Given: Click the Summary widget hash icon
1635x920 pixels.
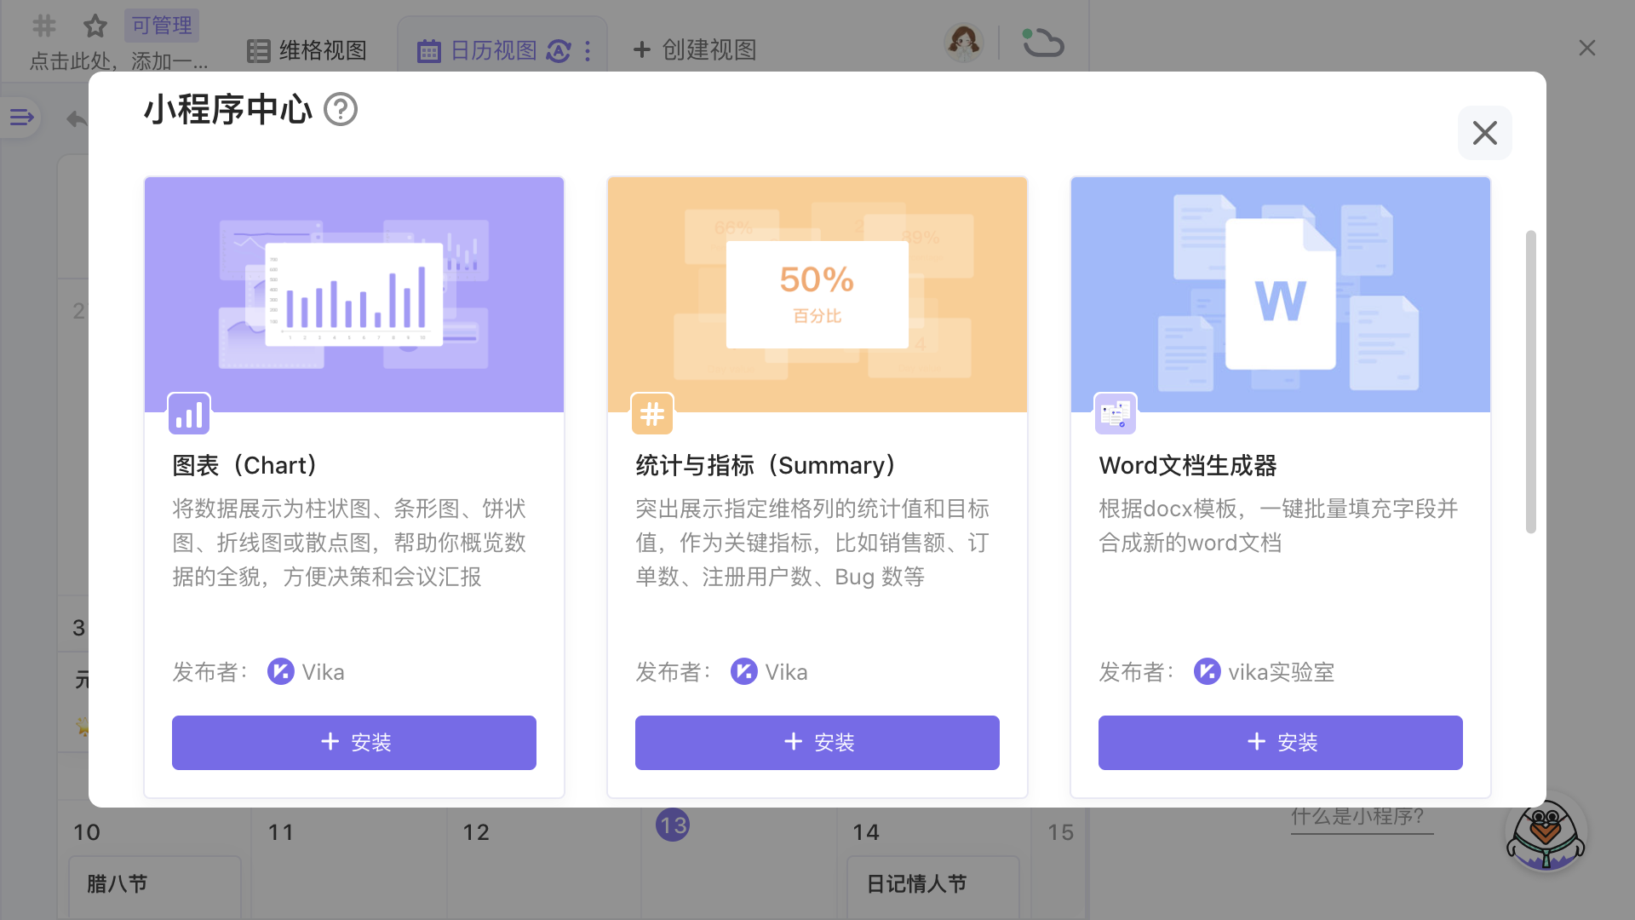Looking at the screenshot, I should coord(652,415).
